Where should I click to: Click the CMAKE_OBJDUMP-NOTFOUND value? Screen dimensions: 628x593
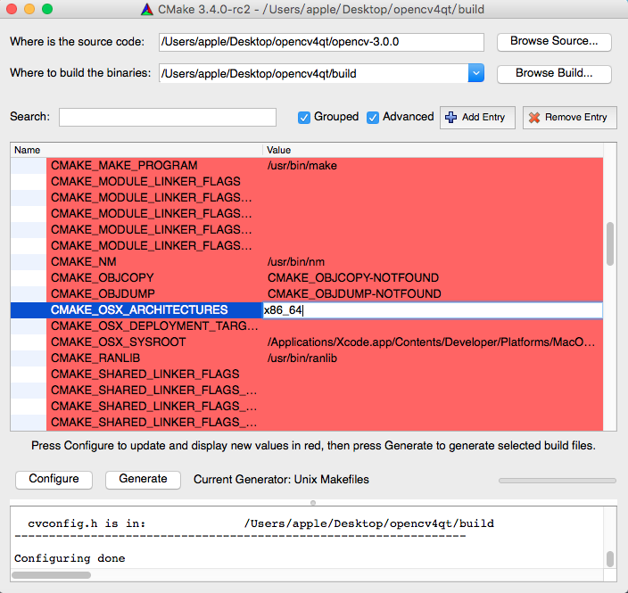tap(354, 293)
